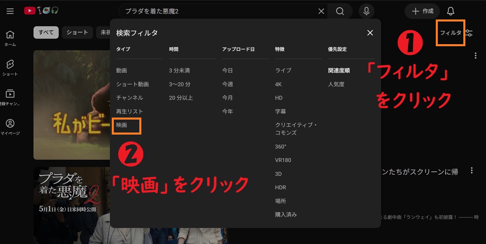Select クリエイティブ・コモンズ filter

pos(296,129)
